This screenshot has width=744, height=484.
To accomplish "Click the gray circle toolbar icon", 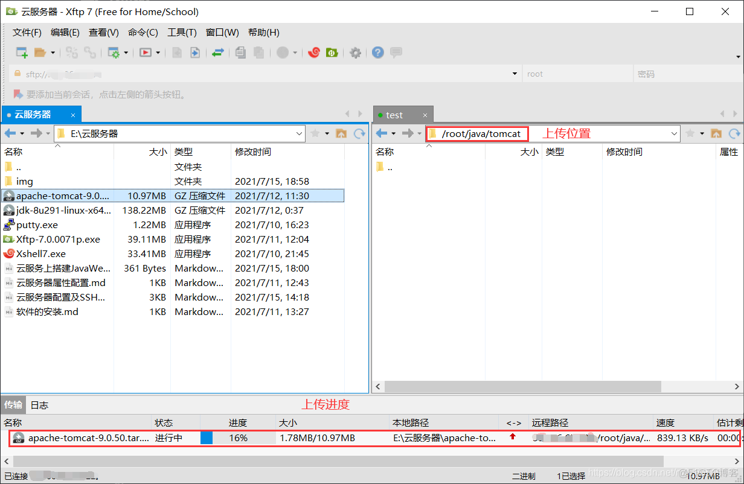I will click(283, 53).
